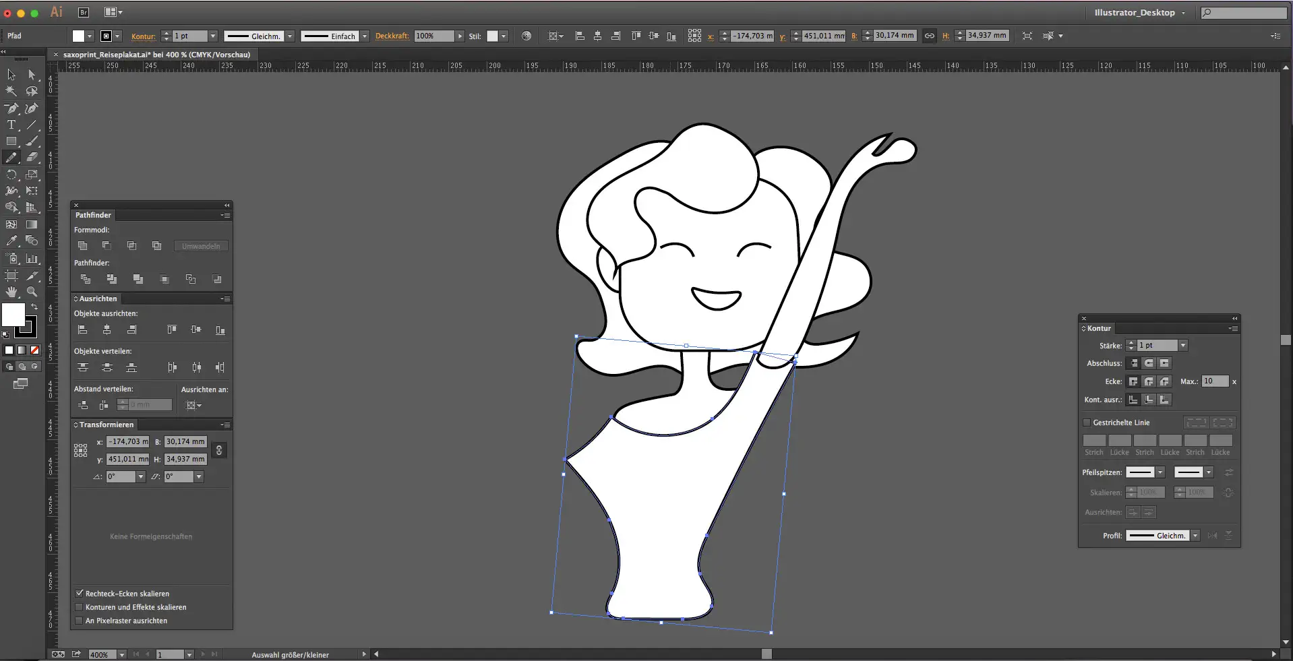Disable Rechteck-Ecken skalieren checkbox

click(x=80, y=594)
